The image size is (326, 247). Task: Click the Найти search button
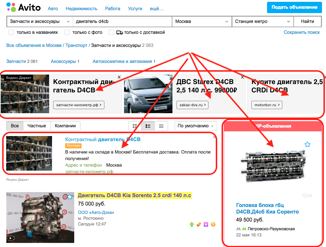point(307,21)
